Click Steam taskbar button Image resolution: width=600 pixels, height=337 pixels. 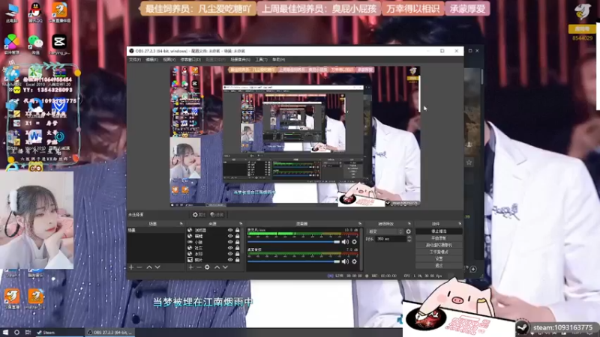pos(59,333)
